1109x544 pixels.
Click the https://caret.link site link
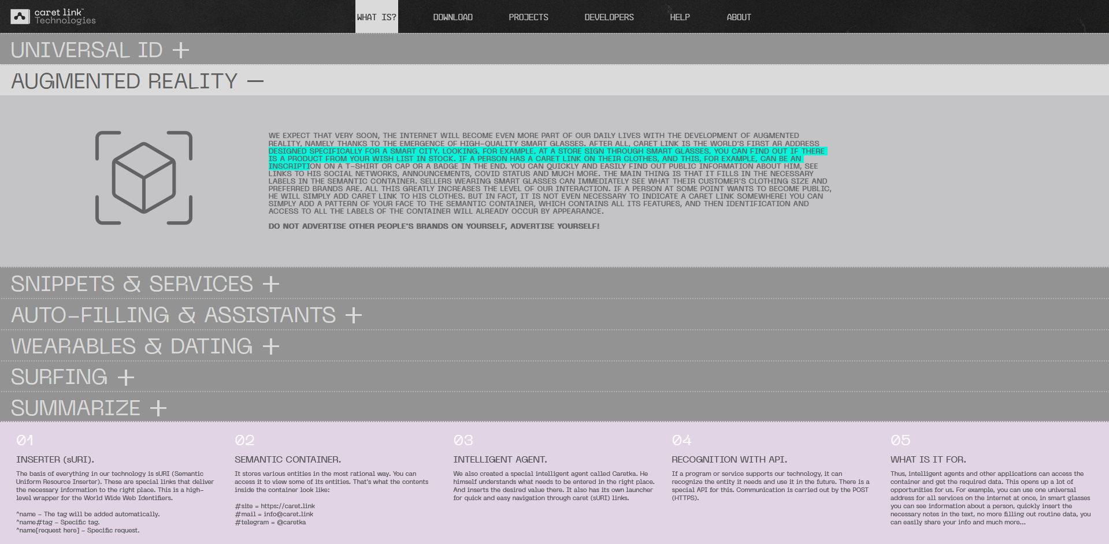288,506
